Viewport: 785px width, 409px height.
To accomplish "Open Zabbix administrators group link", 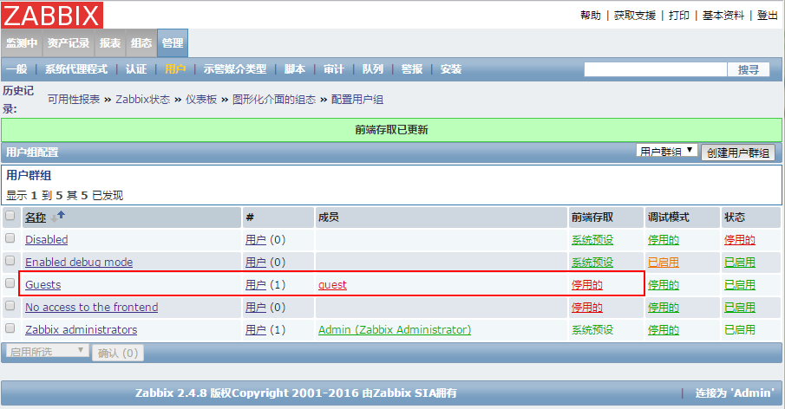I will tap(82, 329).
